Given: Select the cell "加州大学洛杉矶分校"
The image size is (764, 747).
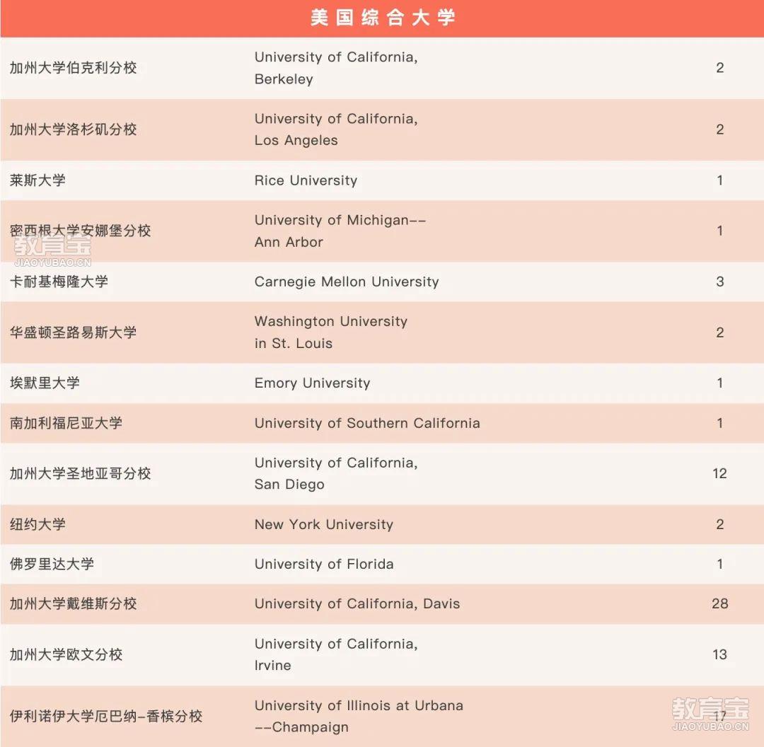Looking at the screenshot, I should pos(73,129).
